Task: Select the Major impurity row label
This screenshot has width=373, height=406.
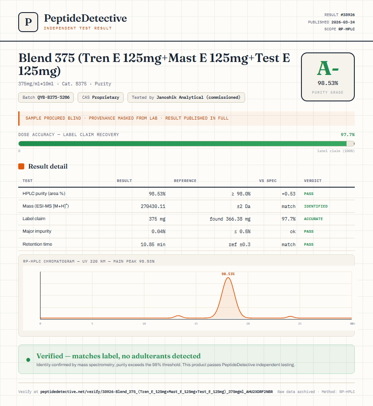Action: [37, 231]
